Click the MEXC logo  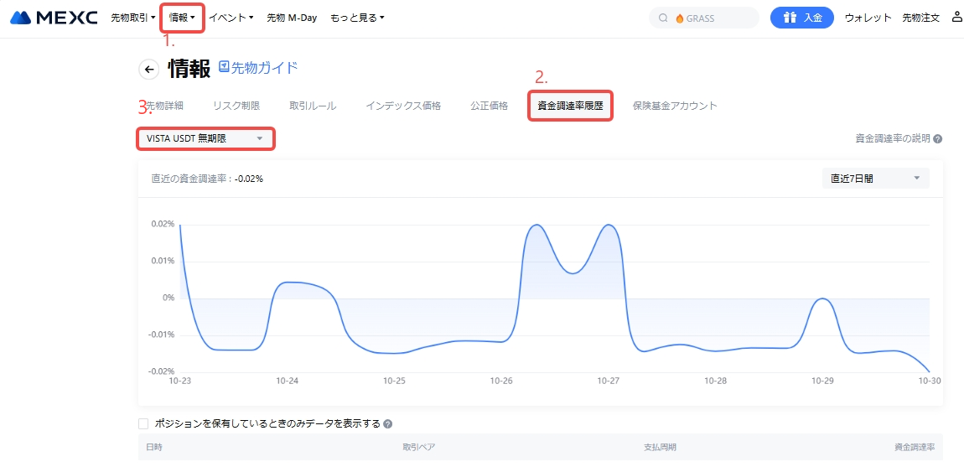click(54, 17)
